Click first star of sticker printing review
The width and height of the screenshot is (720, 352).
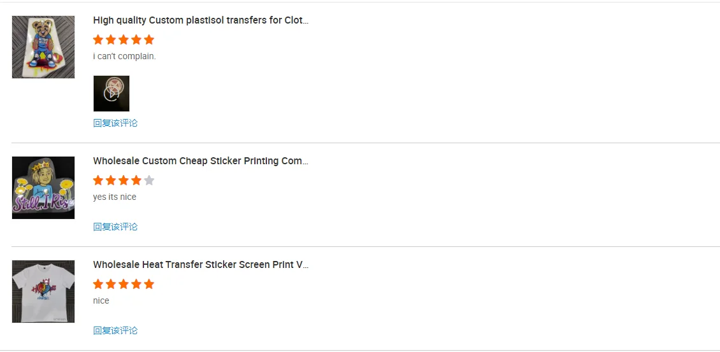[98, 180]
